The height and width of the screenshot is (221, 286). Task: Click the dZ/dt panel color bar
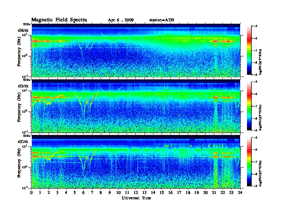(x=249, y=162)
